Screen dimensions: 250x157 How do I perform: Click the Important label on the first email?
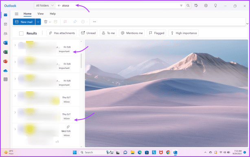(x=64, y=51)
